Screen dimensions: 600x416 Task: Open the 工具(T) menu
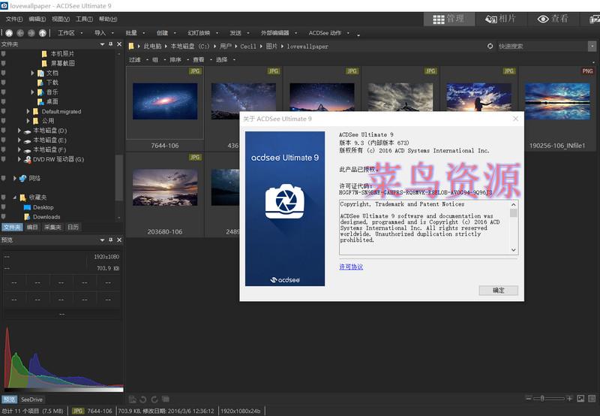pyautogui.click(x=84, y=19)
